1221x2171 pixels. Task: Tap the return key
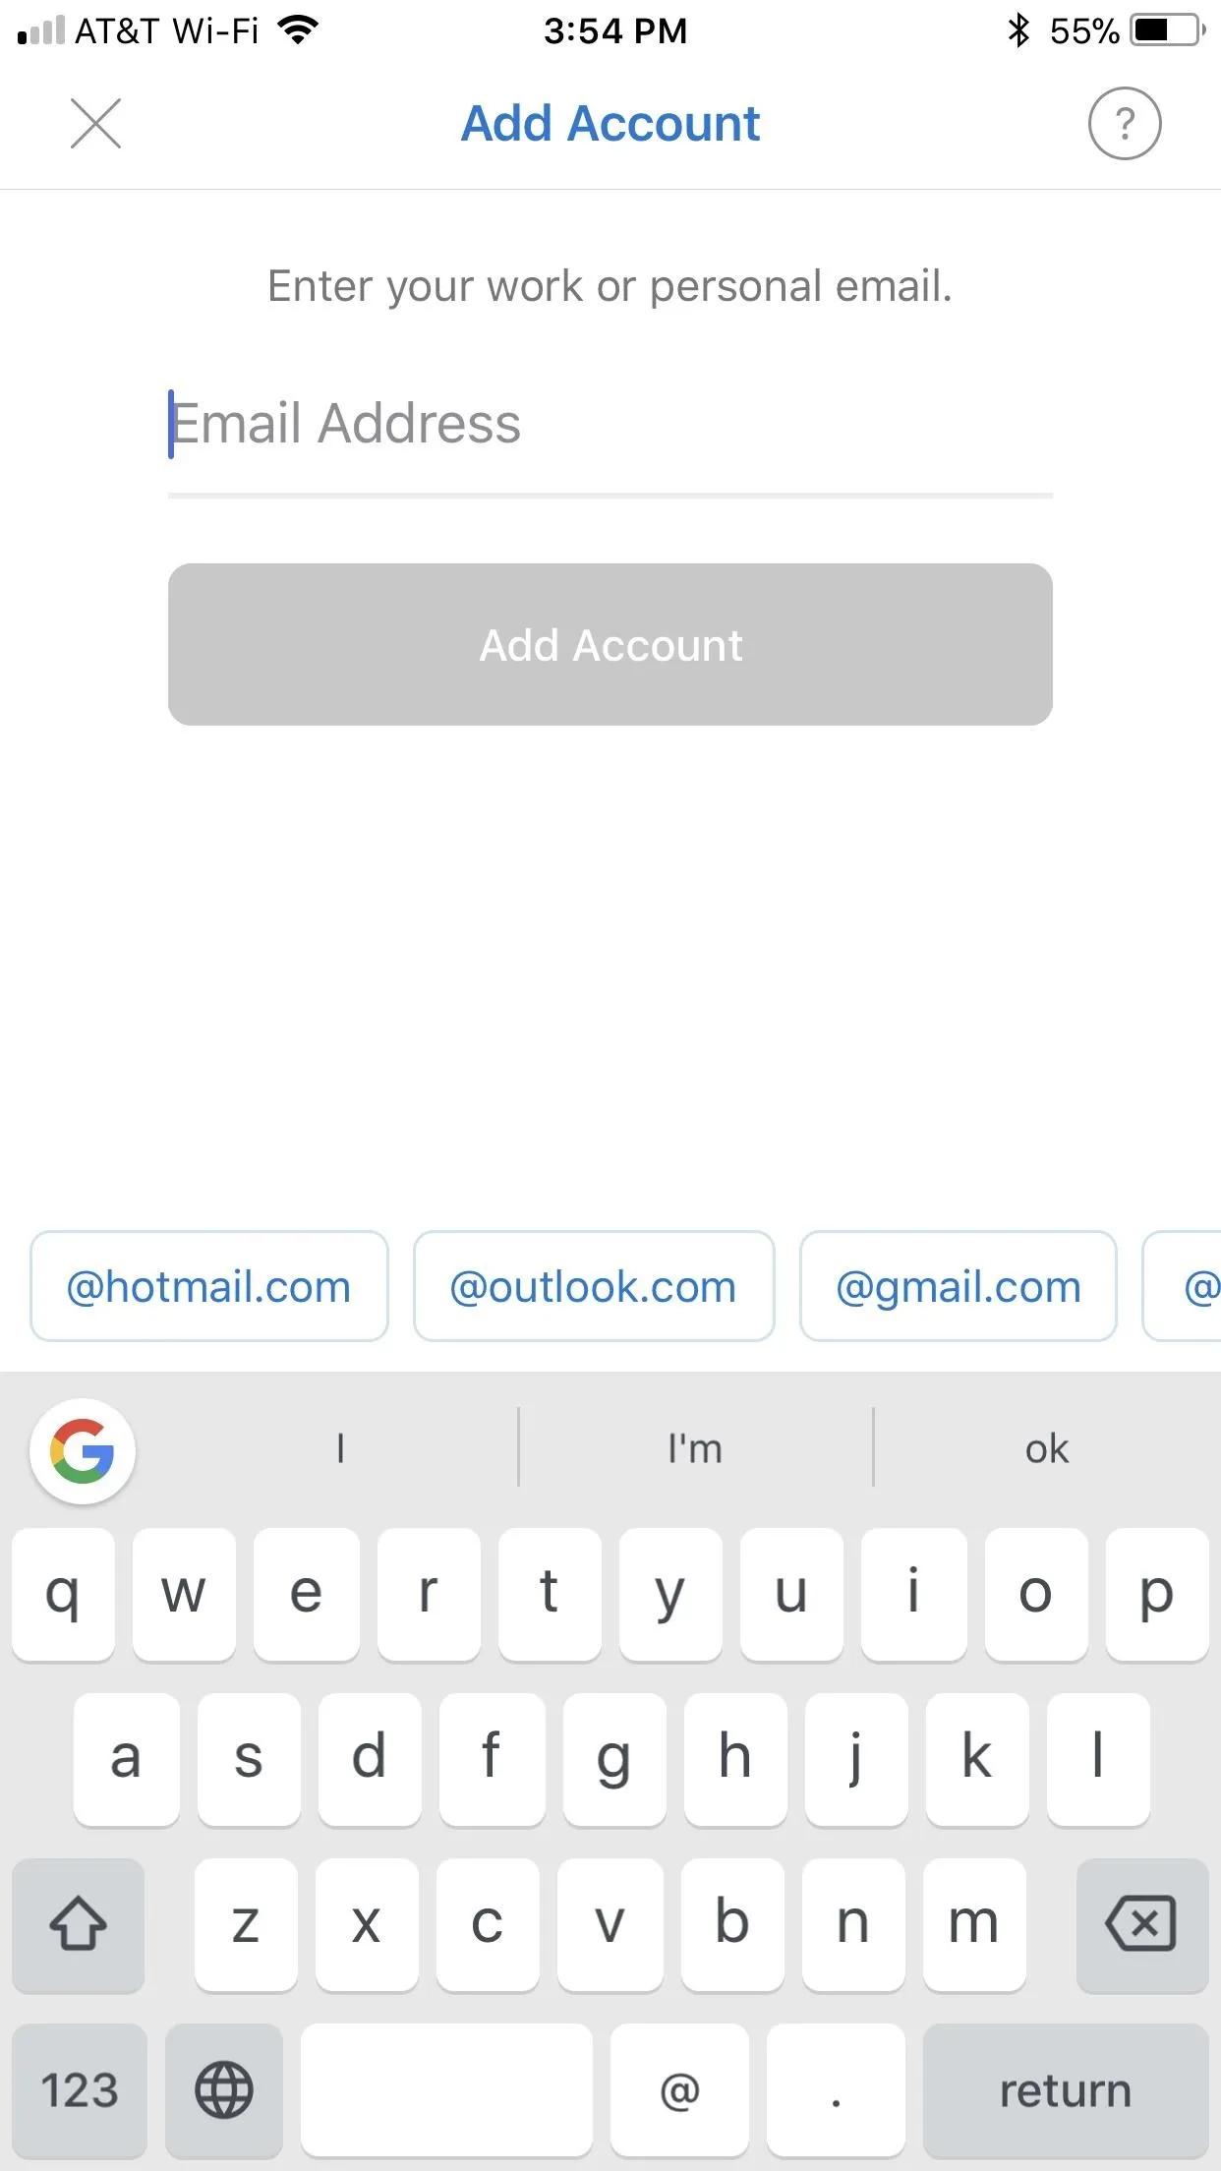tap(1066, 2089)
